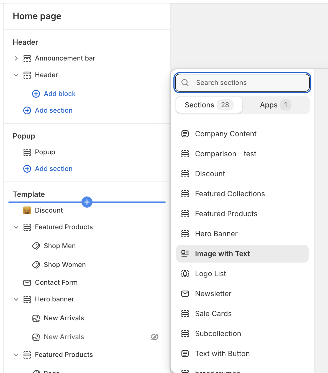Click the hidden New Arrivals image icon
The width and height of the screenshot is (328, 373).
click(36, 337)
